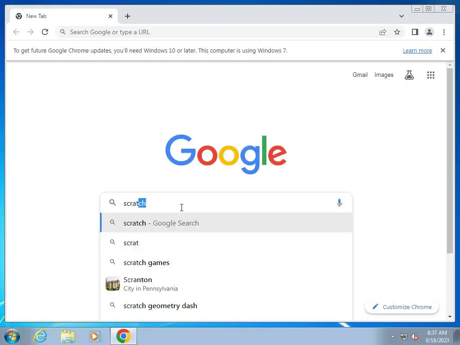Screen dimensions: 460x345
Task: Click the muted volume tray icon
Action: [415, 336]
